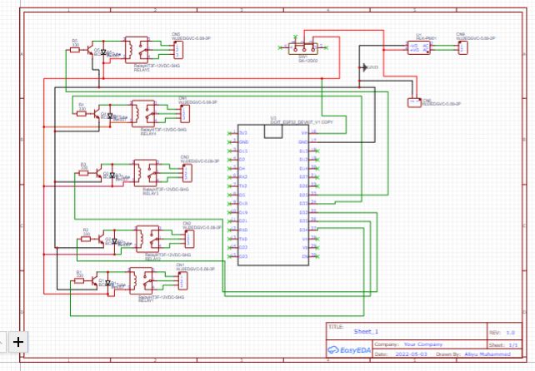This screenshot has height=371, width=535.
Task: Select the RELAY3 relay symbol
Action: (x=149, y=173)
